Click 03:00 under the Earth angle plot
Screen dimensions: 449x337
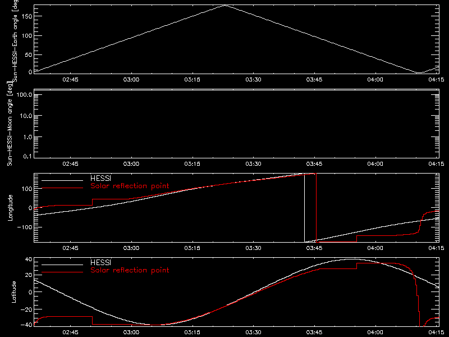[x=131, y=79]
